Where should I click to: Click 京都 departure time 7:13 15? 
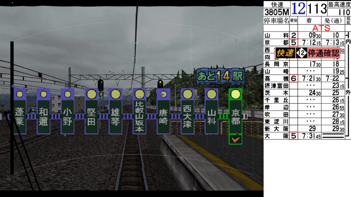point(335,42)
